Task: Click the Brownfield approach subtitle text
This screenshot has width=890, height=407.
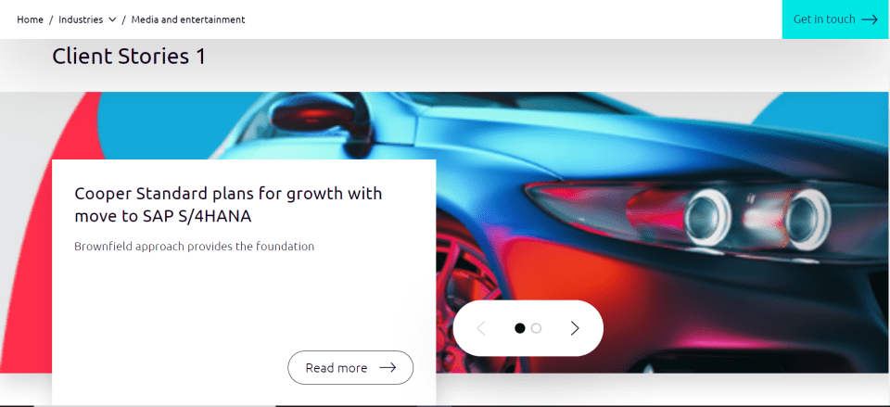Action: click(194, 247)
